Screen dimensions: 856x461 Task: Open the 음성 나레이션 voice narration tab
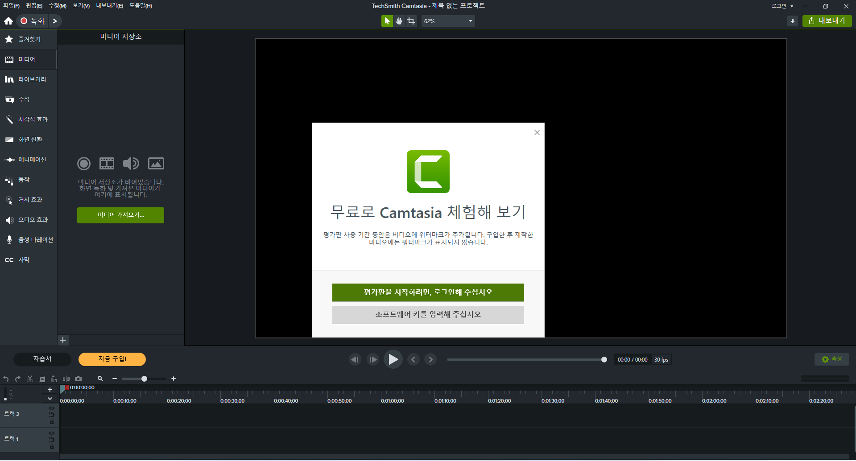pyautogui.click(x=29, y=240)
